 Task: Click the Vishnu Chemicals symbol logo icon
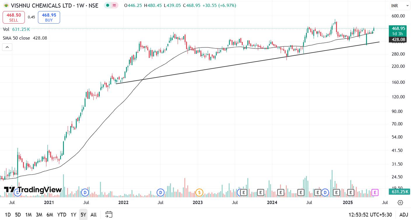[6, 5]
